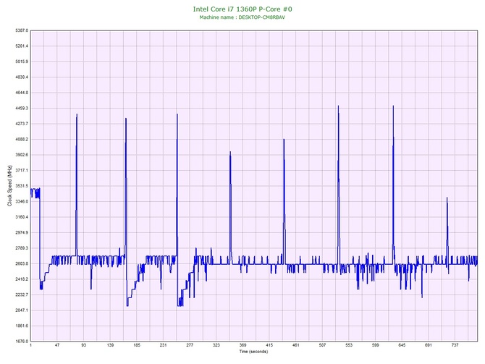485x364 pixels.
Task: Select the 4830.4 y-axis value
Action: click(22, 77)
